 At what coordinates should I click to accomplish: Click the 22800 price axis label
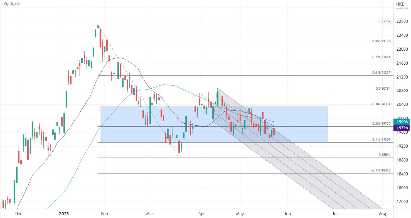tap(402, 21)
